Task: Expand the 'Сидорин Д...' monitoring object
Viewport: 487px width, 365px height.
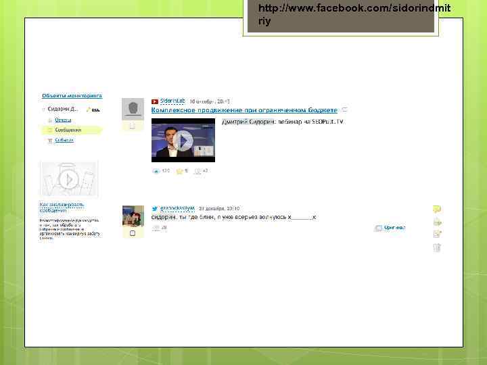Action: tap(43, 109)
